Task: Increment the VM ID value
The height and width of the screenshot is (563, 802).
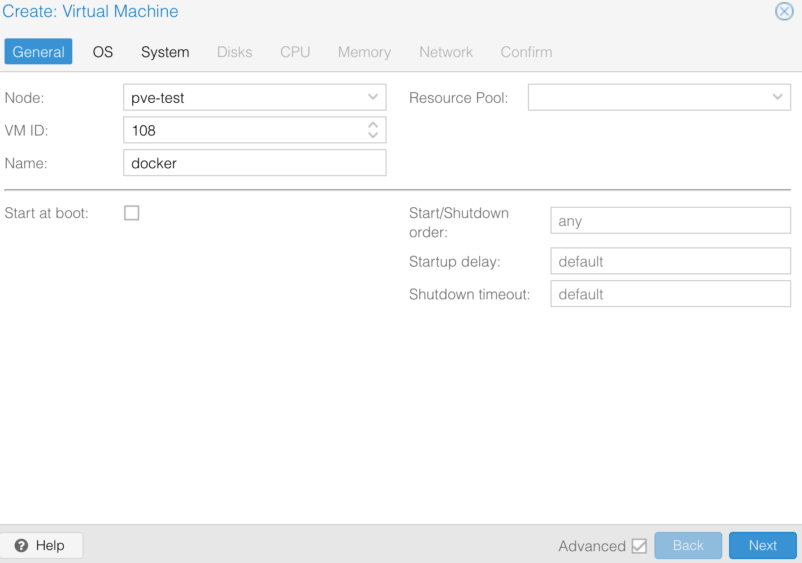Action: point(373,126)
